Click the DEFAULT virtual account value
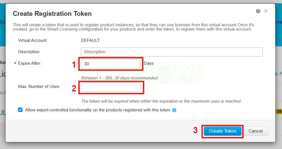 90,40
